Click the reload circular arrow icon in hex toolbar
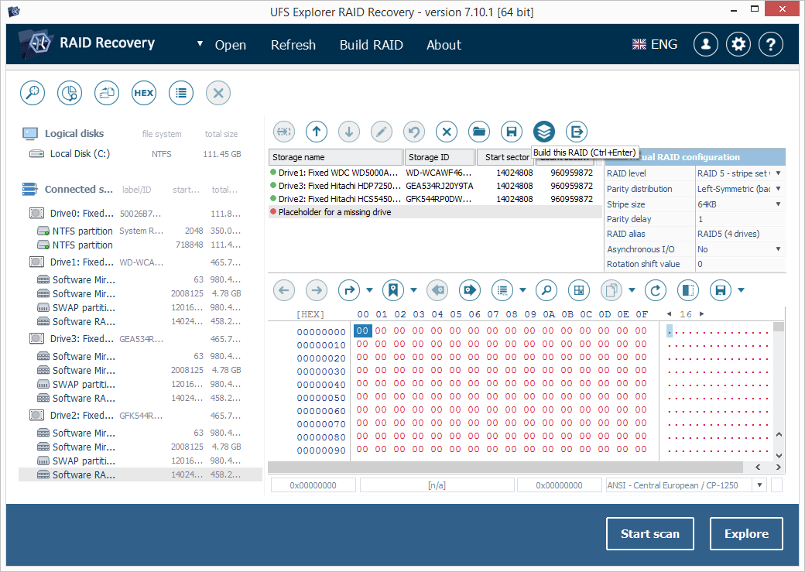The width and height of the screenshot is (805, 572). pyautogui.click(x=656, y=290)
